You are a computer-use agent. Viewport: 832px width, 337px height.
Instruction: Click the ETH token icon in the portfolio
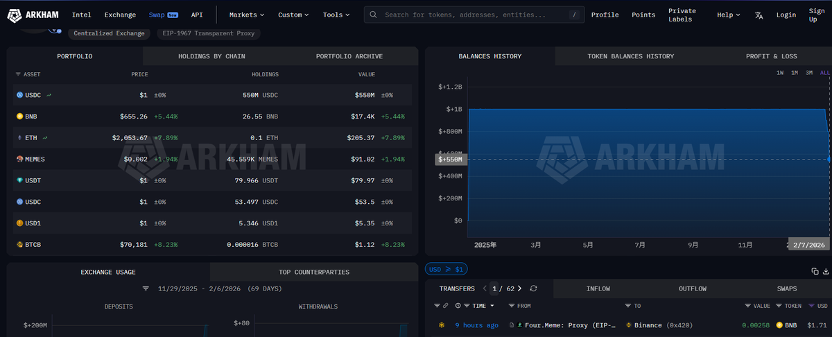click(x=19, y=138)
